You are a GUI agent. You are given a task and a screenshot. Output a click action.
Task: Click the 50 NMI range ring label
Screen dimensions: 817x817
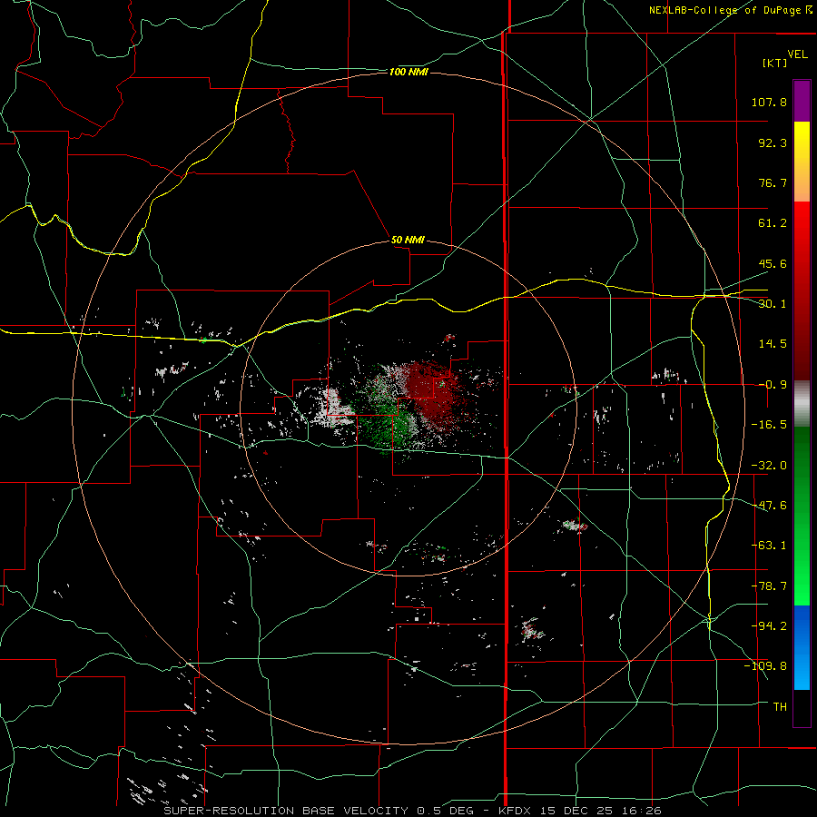(408, 240)
